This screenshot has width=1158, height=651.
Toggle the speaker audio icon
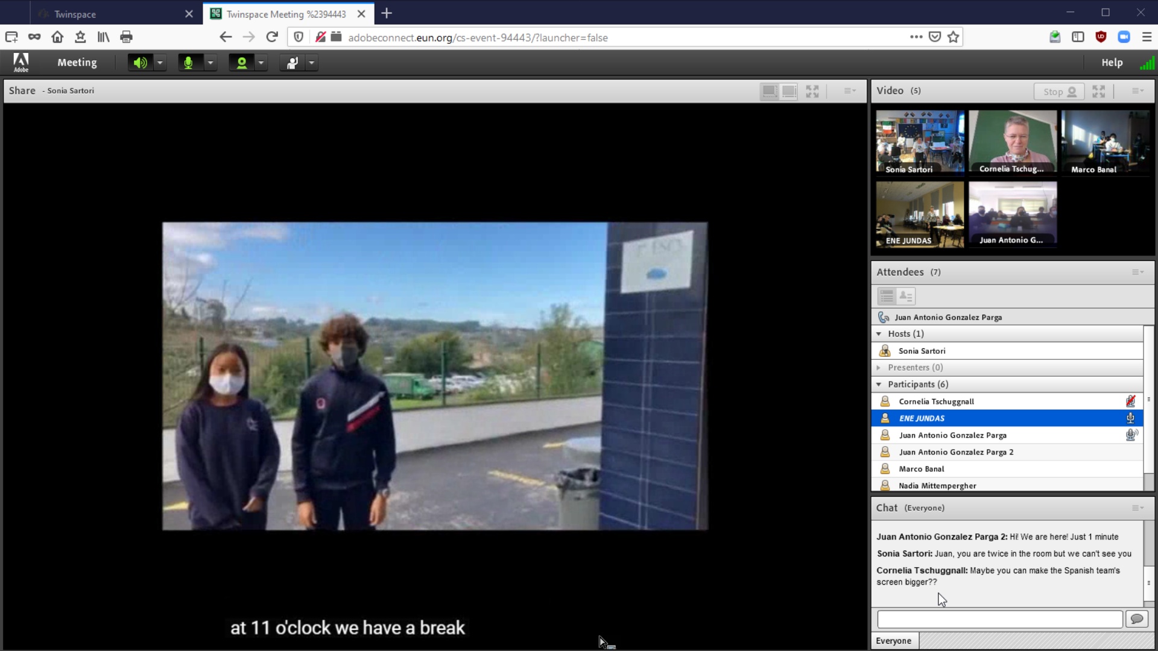pyautogui.click(x=140, y=63)
